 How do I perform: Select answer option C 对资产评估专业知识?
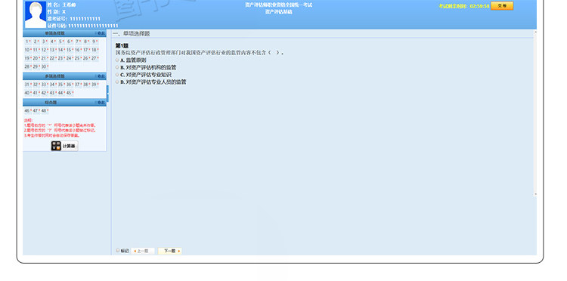pos(117,74)
